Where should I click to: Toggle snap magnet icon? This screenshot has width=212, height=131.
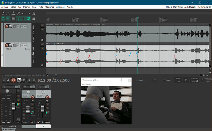(29, 18)
